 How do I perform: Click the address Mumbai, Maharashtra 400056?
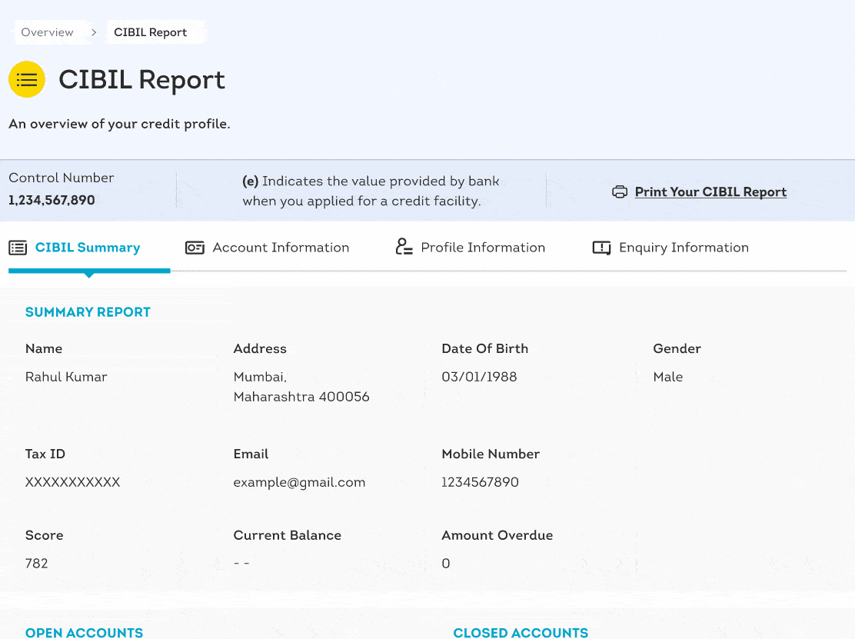coord(301,387)
